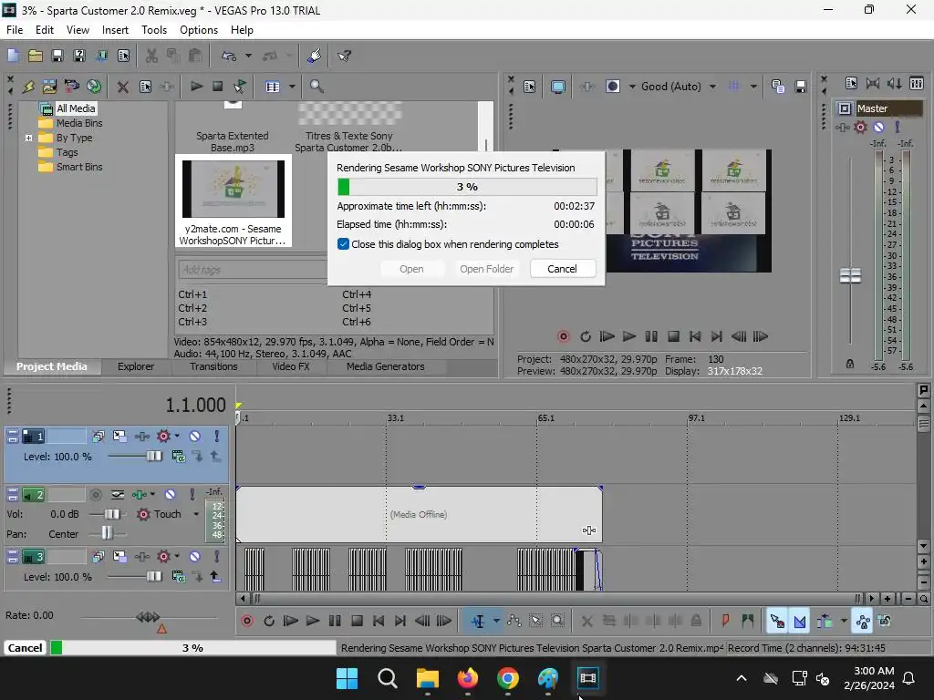Viewport: 934px width, 700px height.
Task: Click the Copy Snapshot to Clipboard icon
Action: pyautogui.click(x=777, y=87)
